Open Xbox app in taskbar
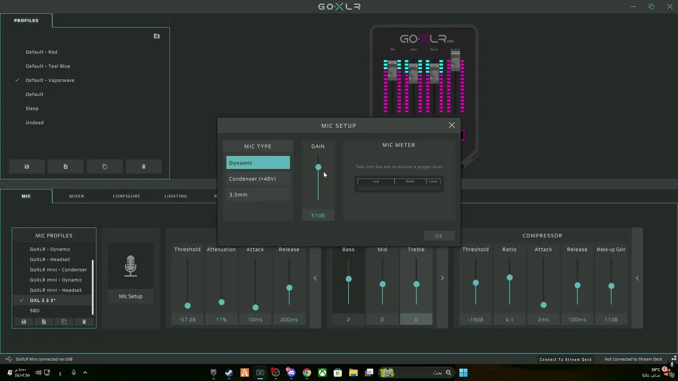The height and width of the screenshot is (381, 678). click(x=322, y=373)
